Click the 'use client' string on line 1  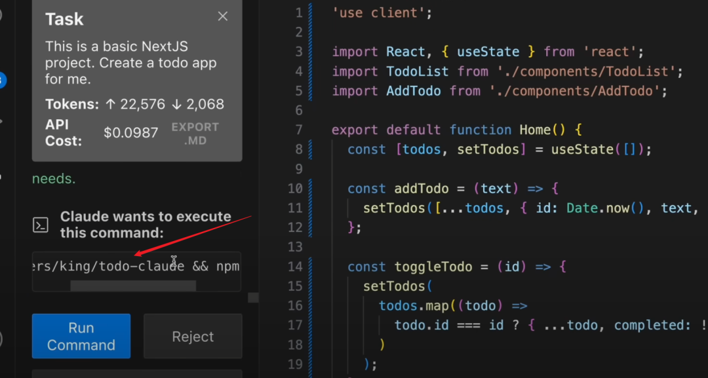click(x=378, y=13)
